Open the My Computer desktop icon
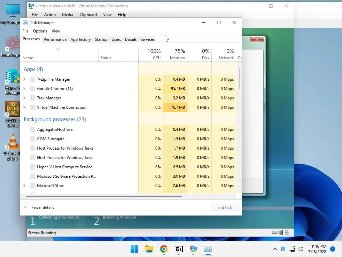 point(11,14)
